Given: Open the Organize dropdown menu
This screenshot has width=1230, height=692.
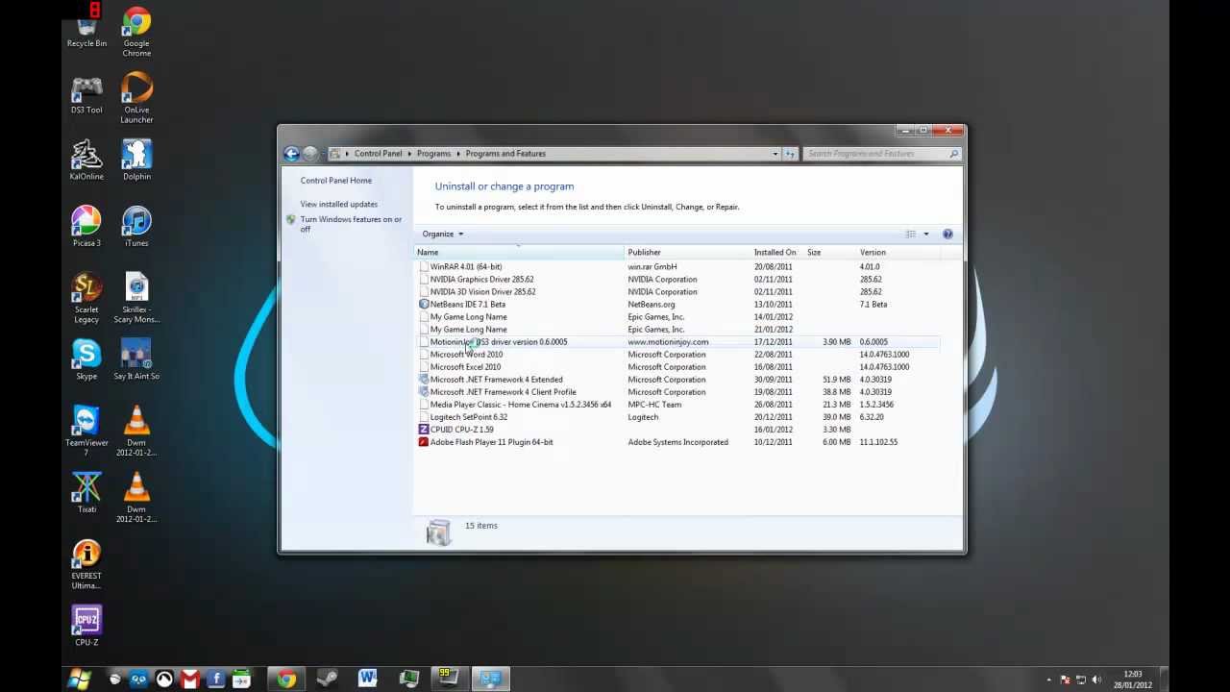Looking at the screenshot, I should [x=442, y=234].
